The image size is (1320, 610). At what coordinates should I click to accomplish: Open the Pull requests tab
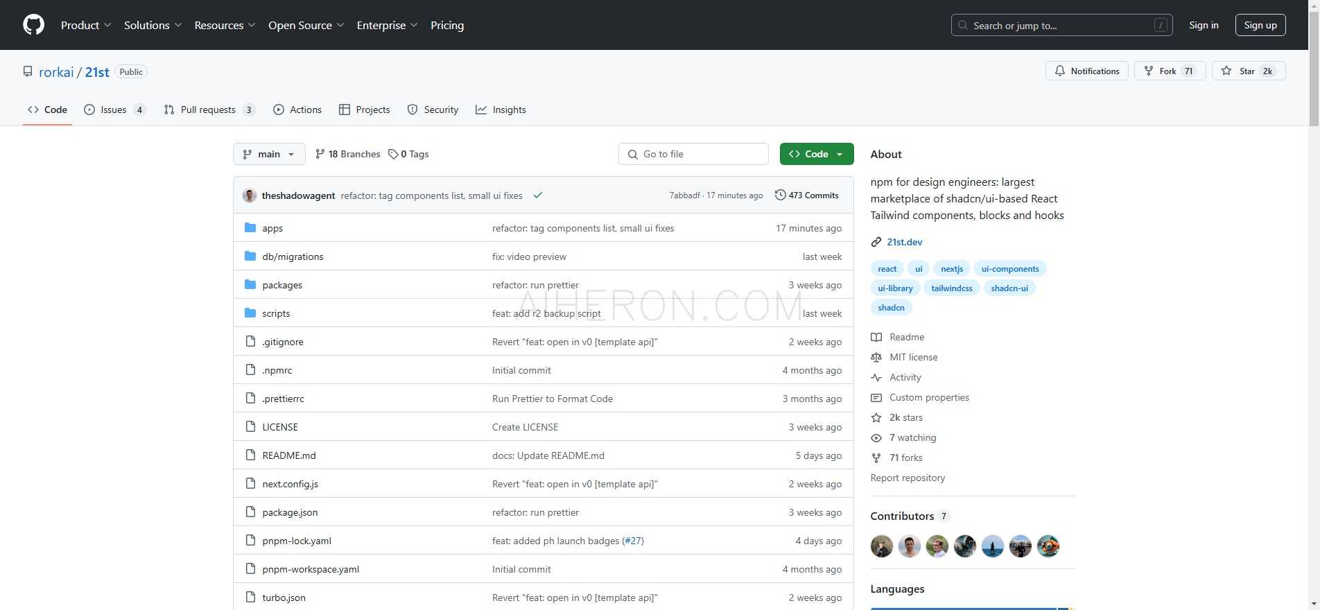tap(209, 110)
